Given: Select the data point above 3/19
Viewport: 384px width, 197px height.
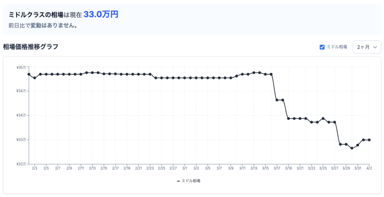Looking at the screenshot, I should pyautogui.click(x=288, y=119).
